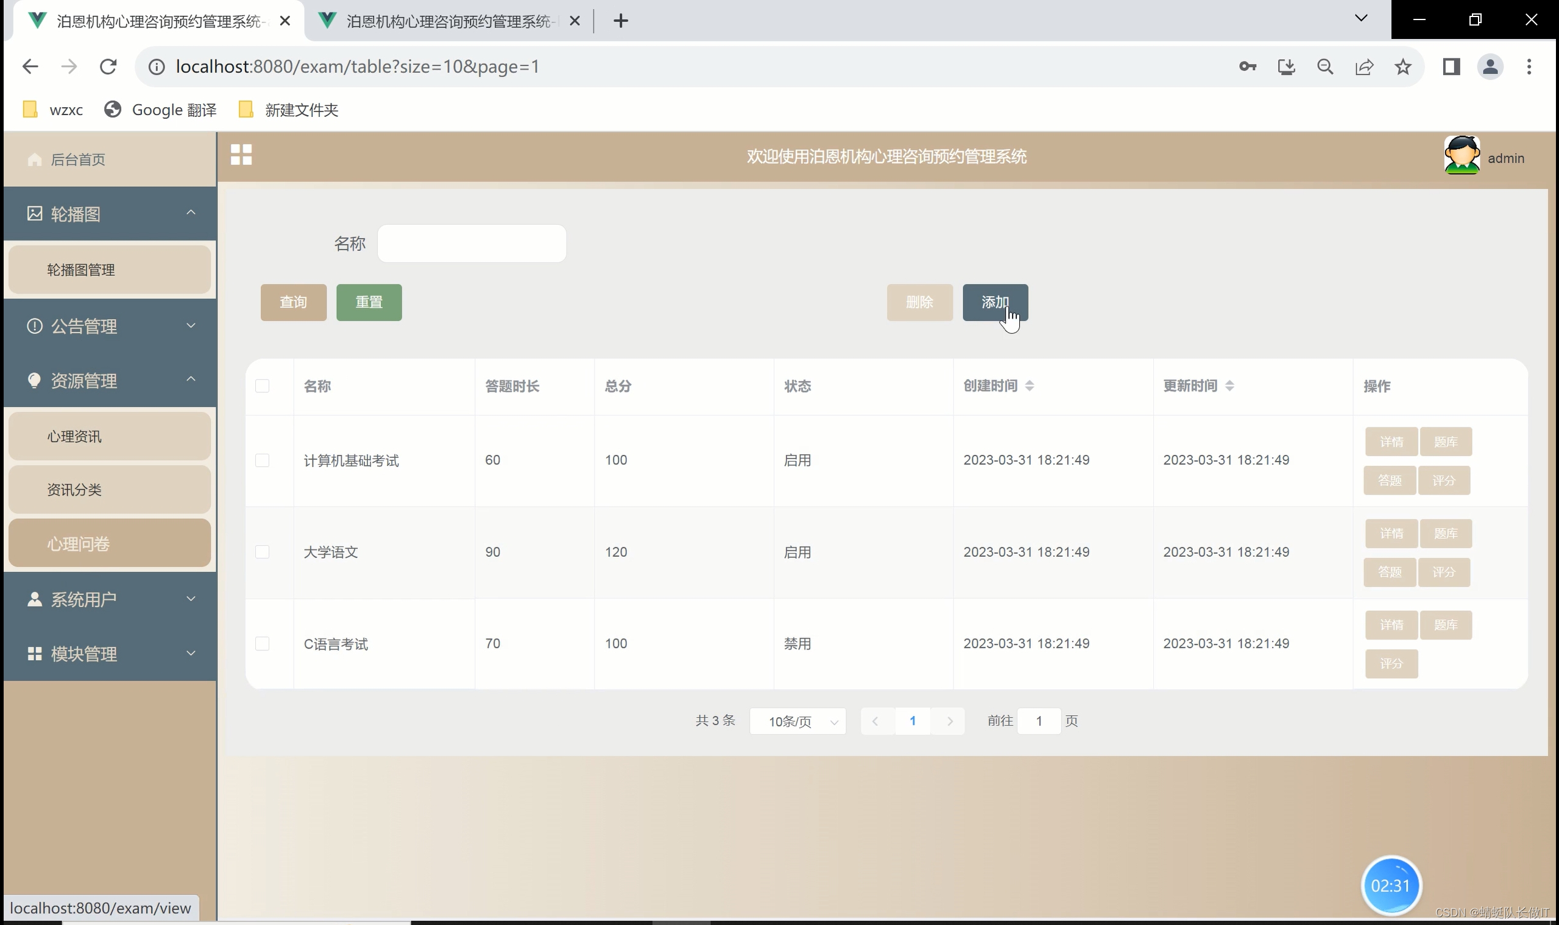The width and height of the screenshot is (1559, 925).
Task: Click the admin avatar in the top right
Action: pyautogui.click(x=1461, y=156)
